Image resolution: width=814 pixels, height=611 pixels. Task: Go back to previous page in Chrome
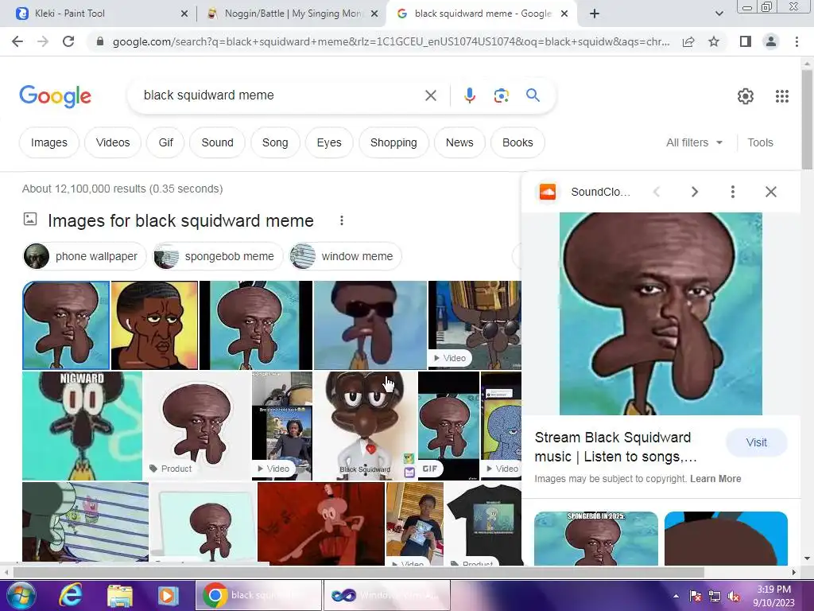pos(17,41)
